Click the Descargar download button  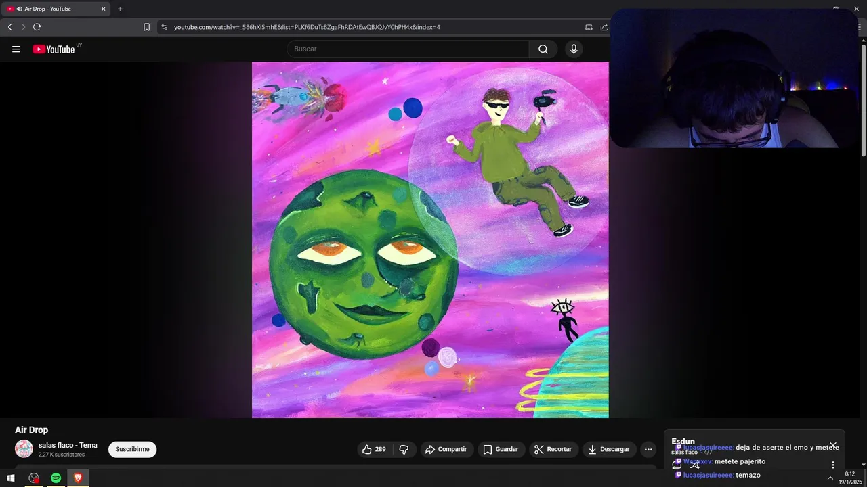[x=608, y=449]
